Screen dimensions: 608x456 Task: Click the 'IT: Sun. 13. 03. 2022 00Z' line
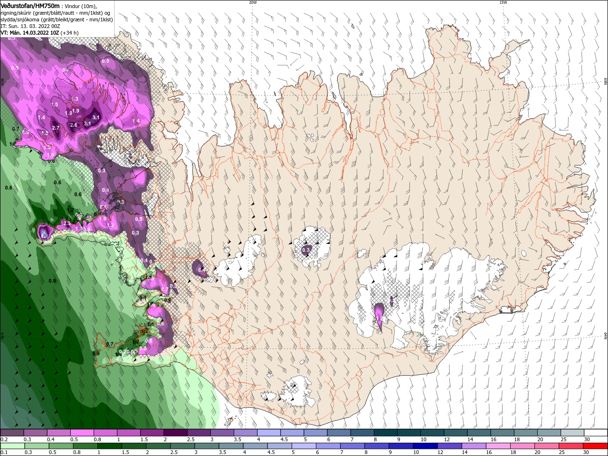[x=30, y=26]
